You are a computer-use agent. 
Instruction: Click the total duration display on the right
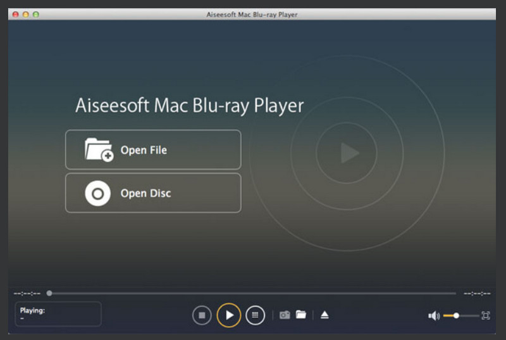(477, 294)
